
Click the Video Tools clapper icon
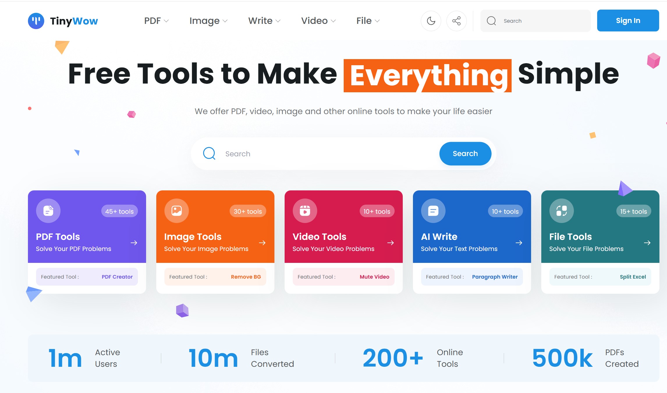pos(305,211)
